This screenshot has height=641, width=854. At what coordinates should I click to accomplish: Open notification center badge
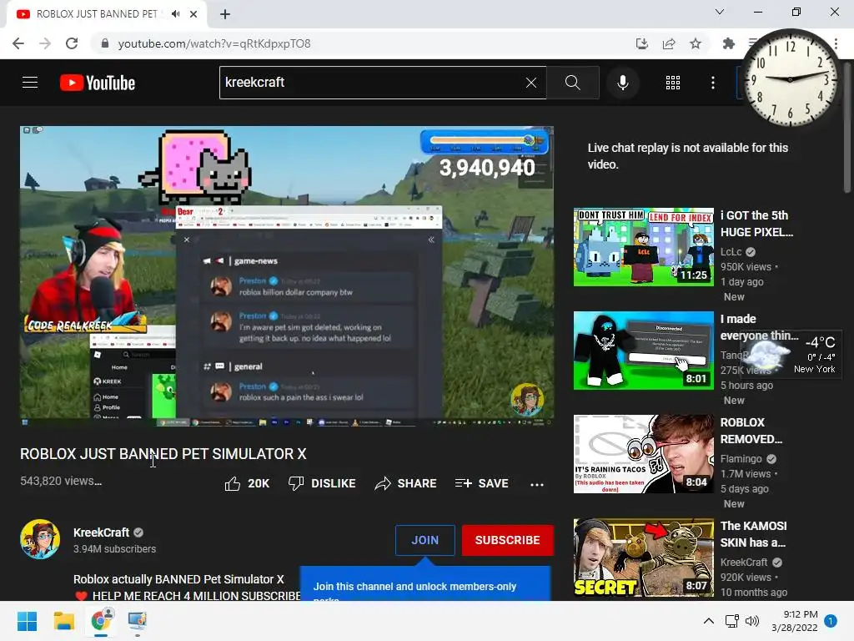coord(831,621)
